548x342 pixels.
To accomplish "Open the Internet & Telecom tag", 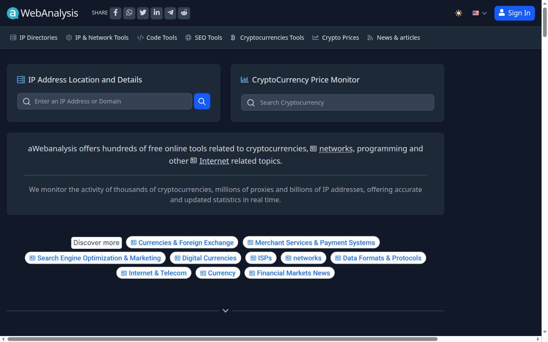I will [x=154, y=273].
